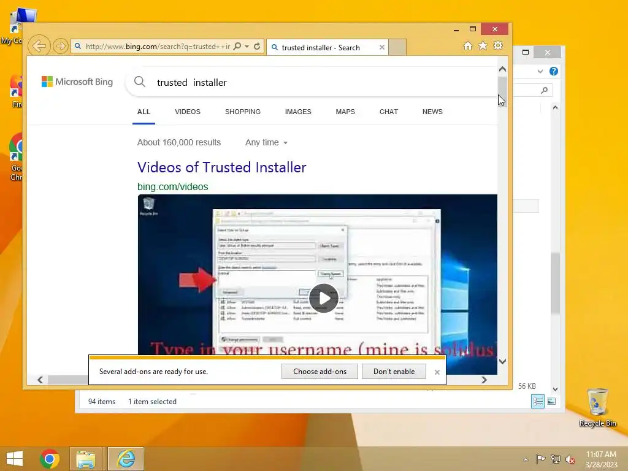Viewport: 628px width, 471px height.
Task: Open the Action Center flag icon
Action: click(x=540, y=459)
